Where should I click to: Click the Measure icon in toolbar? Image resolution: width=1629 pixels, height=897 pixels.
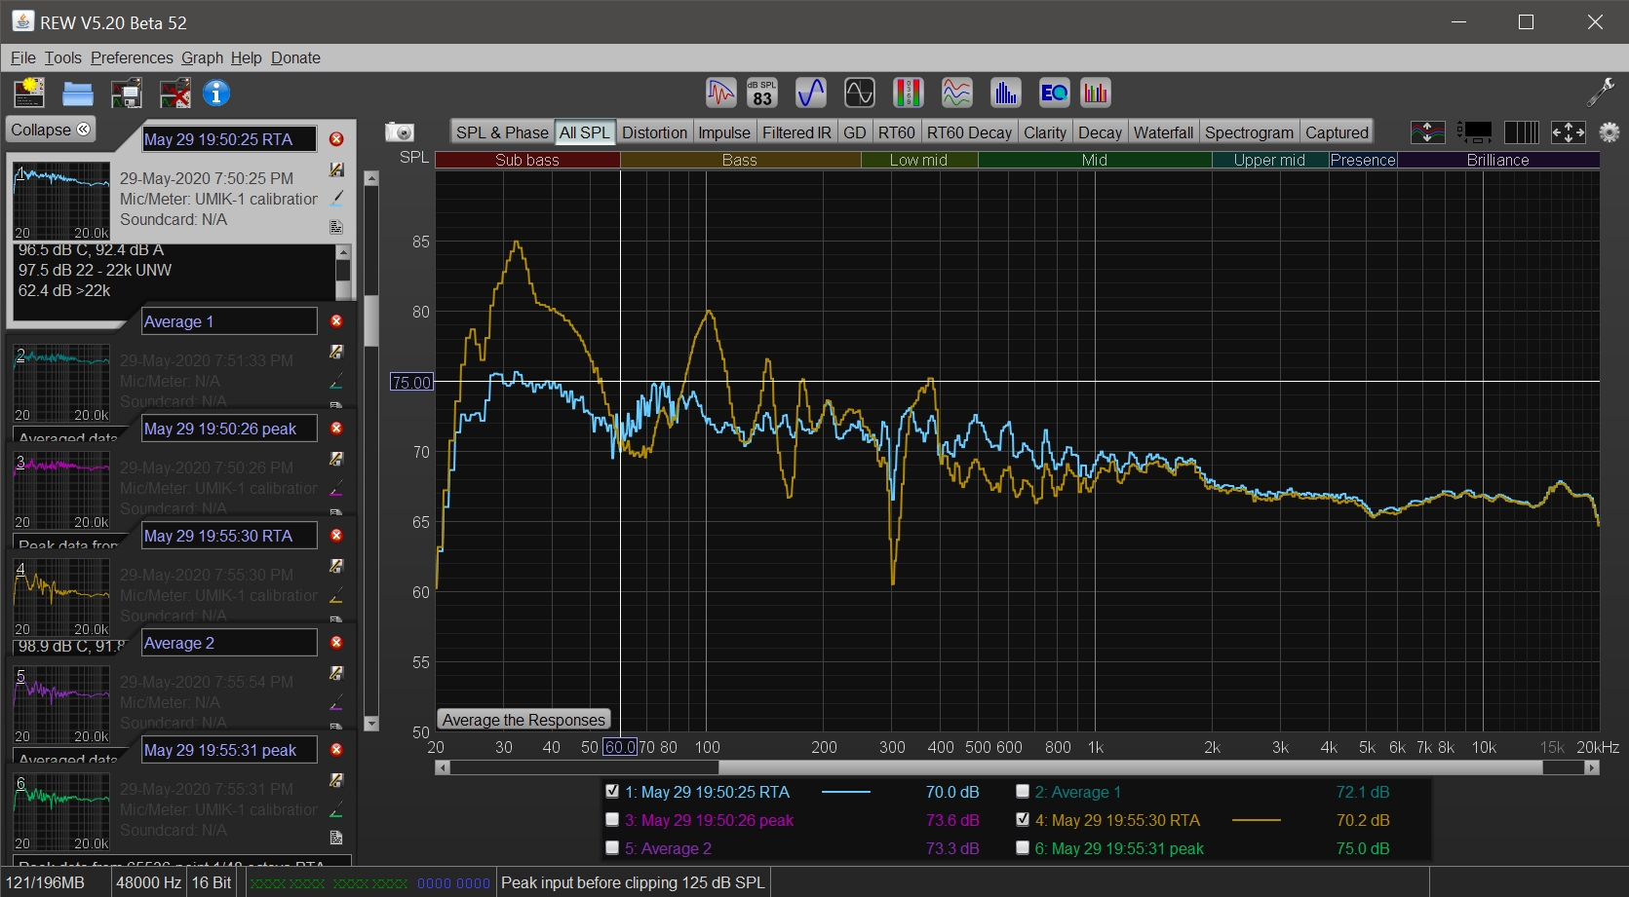coord(29,93)
